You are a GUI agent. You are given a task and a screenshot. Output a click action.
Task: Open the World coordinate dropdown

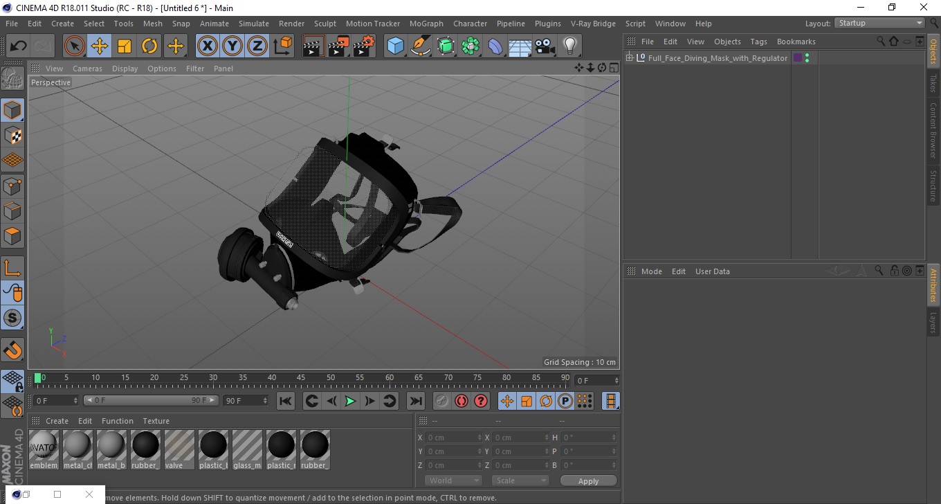tap(453, 480)
